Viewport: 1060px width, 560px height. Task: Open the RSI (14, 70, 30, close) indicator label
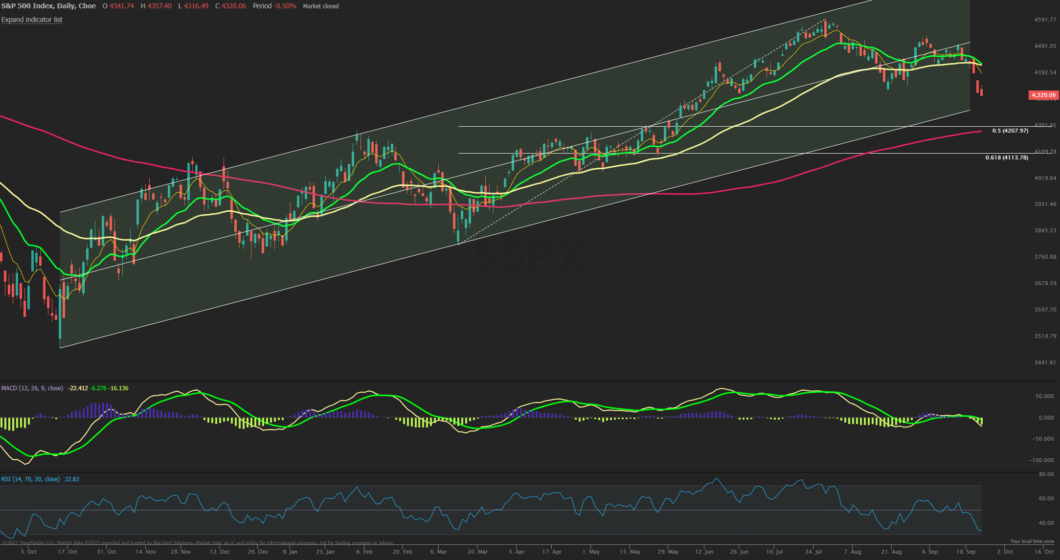(x=30, y=479)
